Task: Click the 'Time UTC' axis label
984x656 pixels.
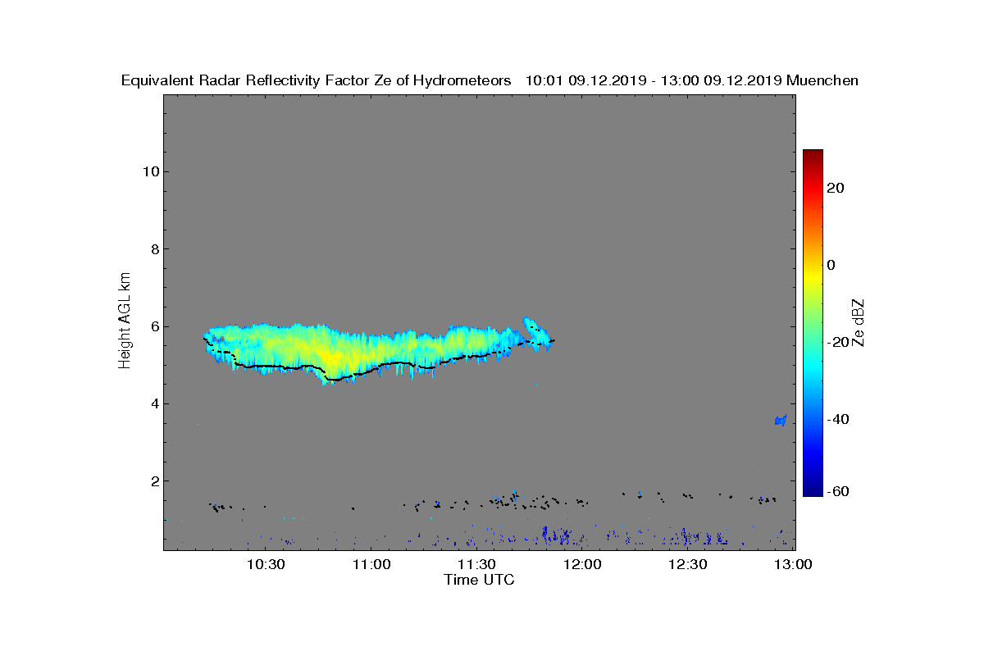Action: [479, 580]
